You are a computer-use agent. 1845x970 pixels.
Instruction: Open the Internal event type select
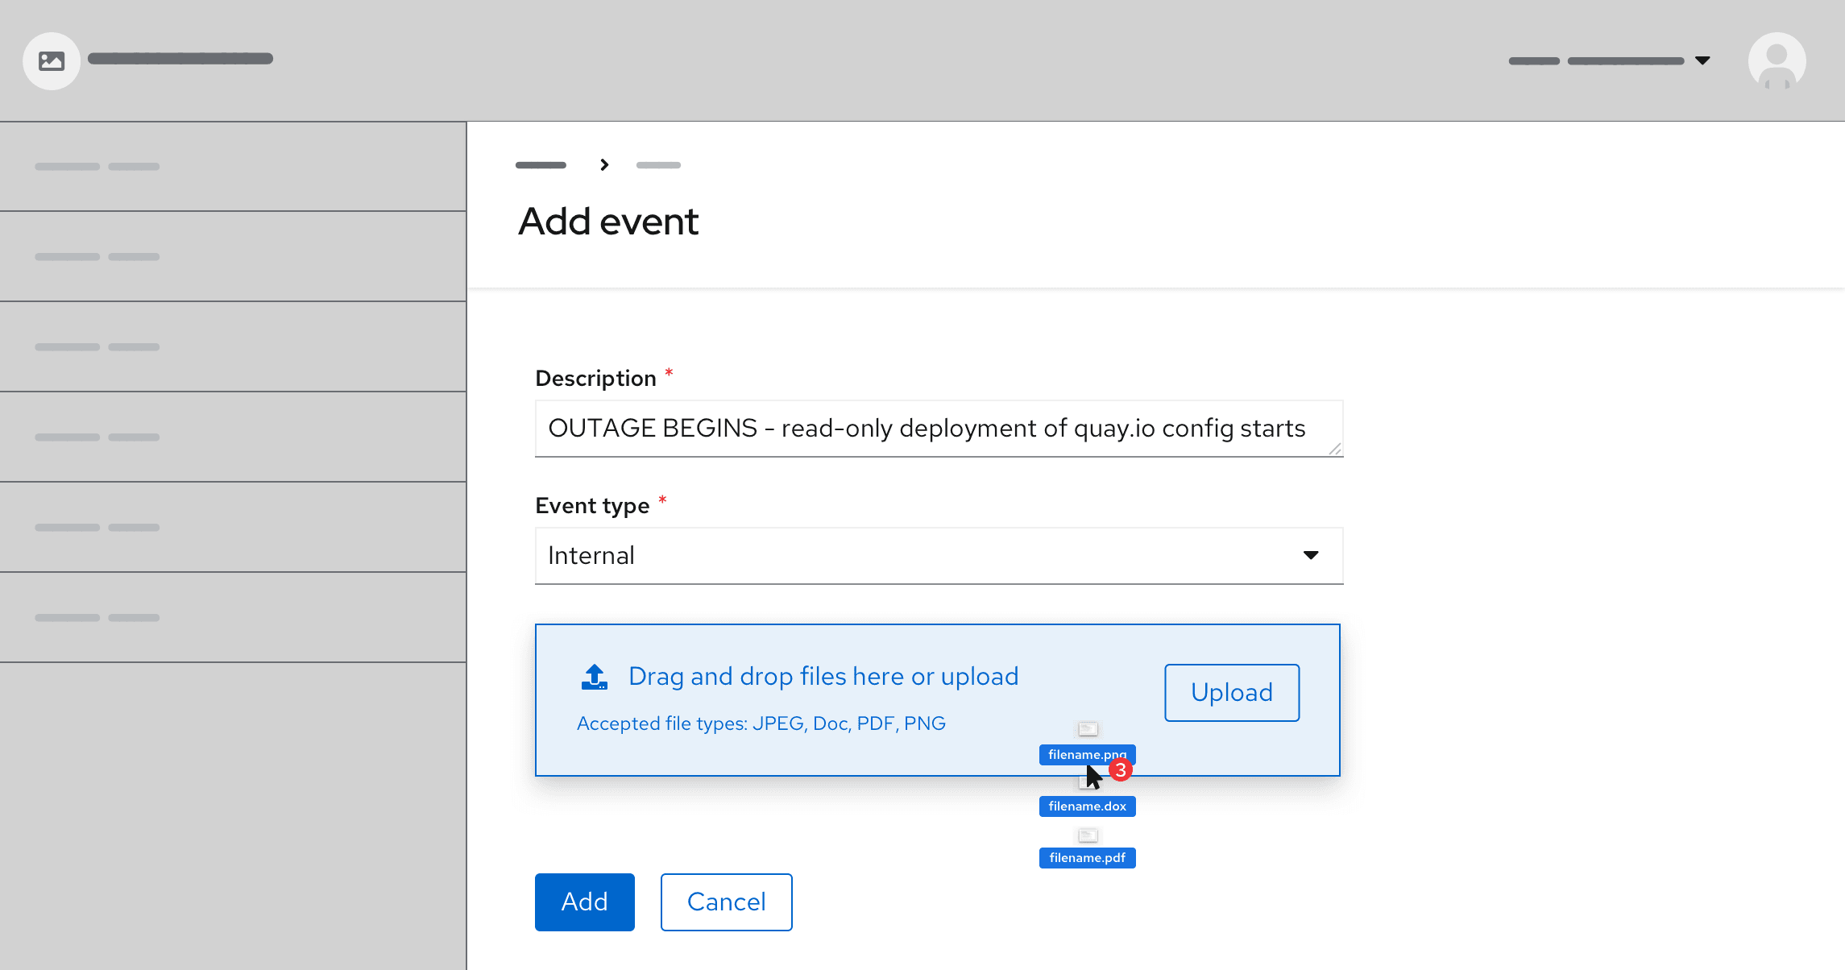click(918, 556)
